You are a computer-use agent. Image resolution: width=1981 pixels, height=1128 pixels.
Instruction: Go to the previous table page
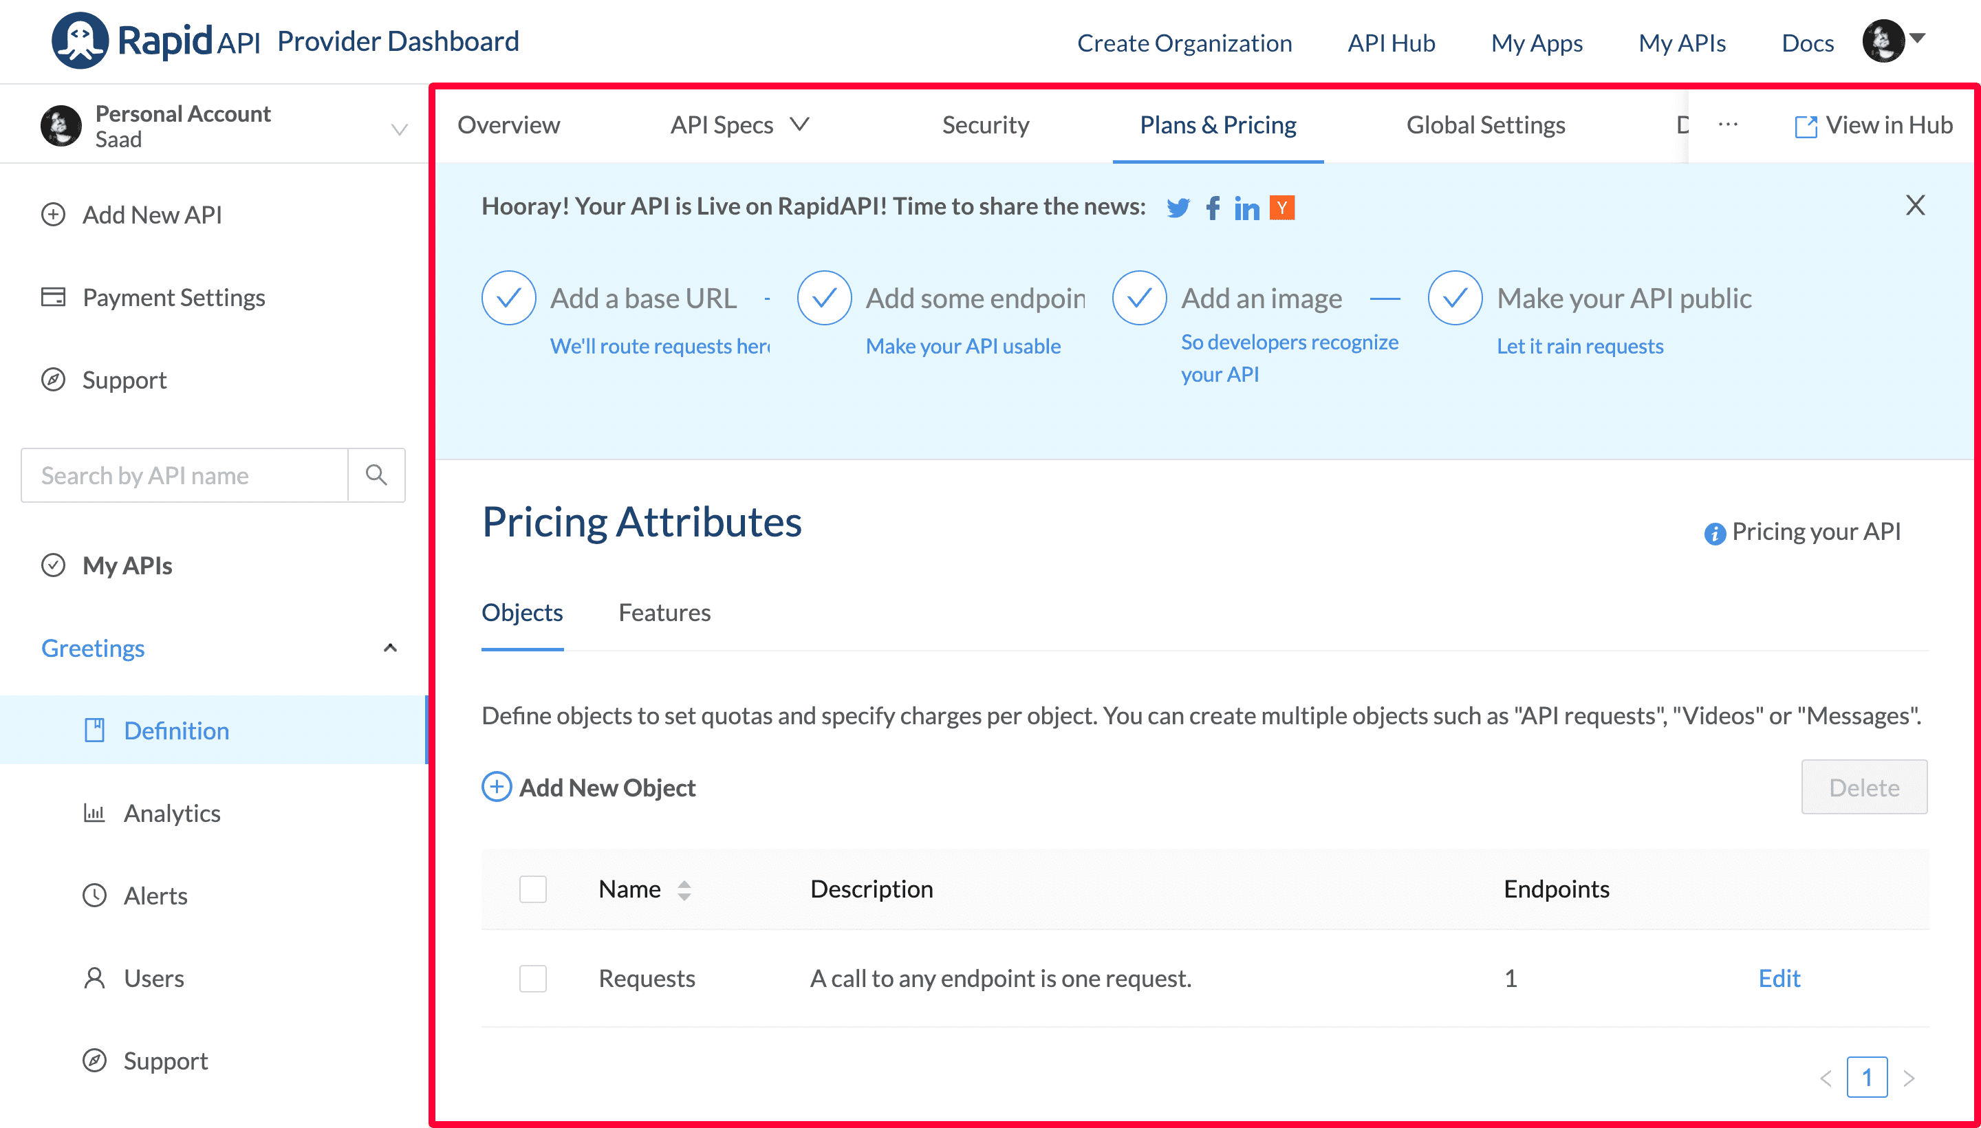1826,1078
